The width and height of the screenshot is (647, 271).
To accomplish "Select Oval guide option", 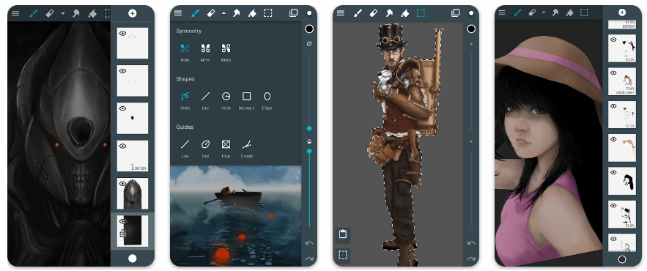I will pos(205,149).
